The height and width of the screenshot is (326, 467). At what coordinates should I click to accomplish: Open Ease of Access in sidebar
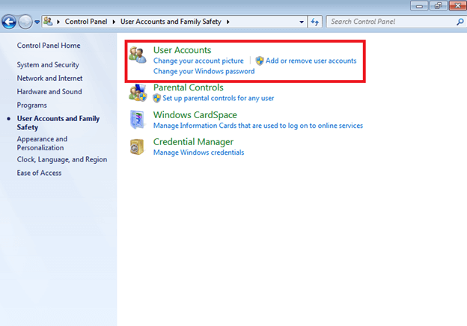(40, 173)
